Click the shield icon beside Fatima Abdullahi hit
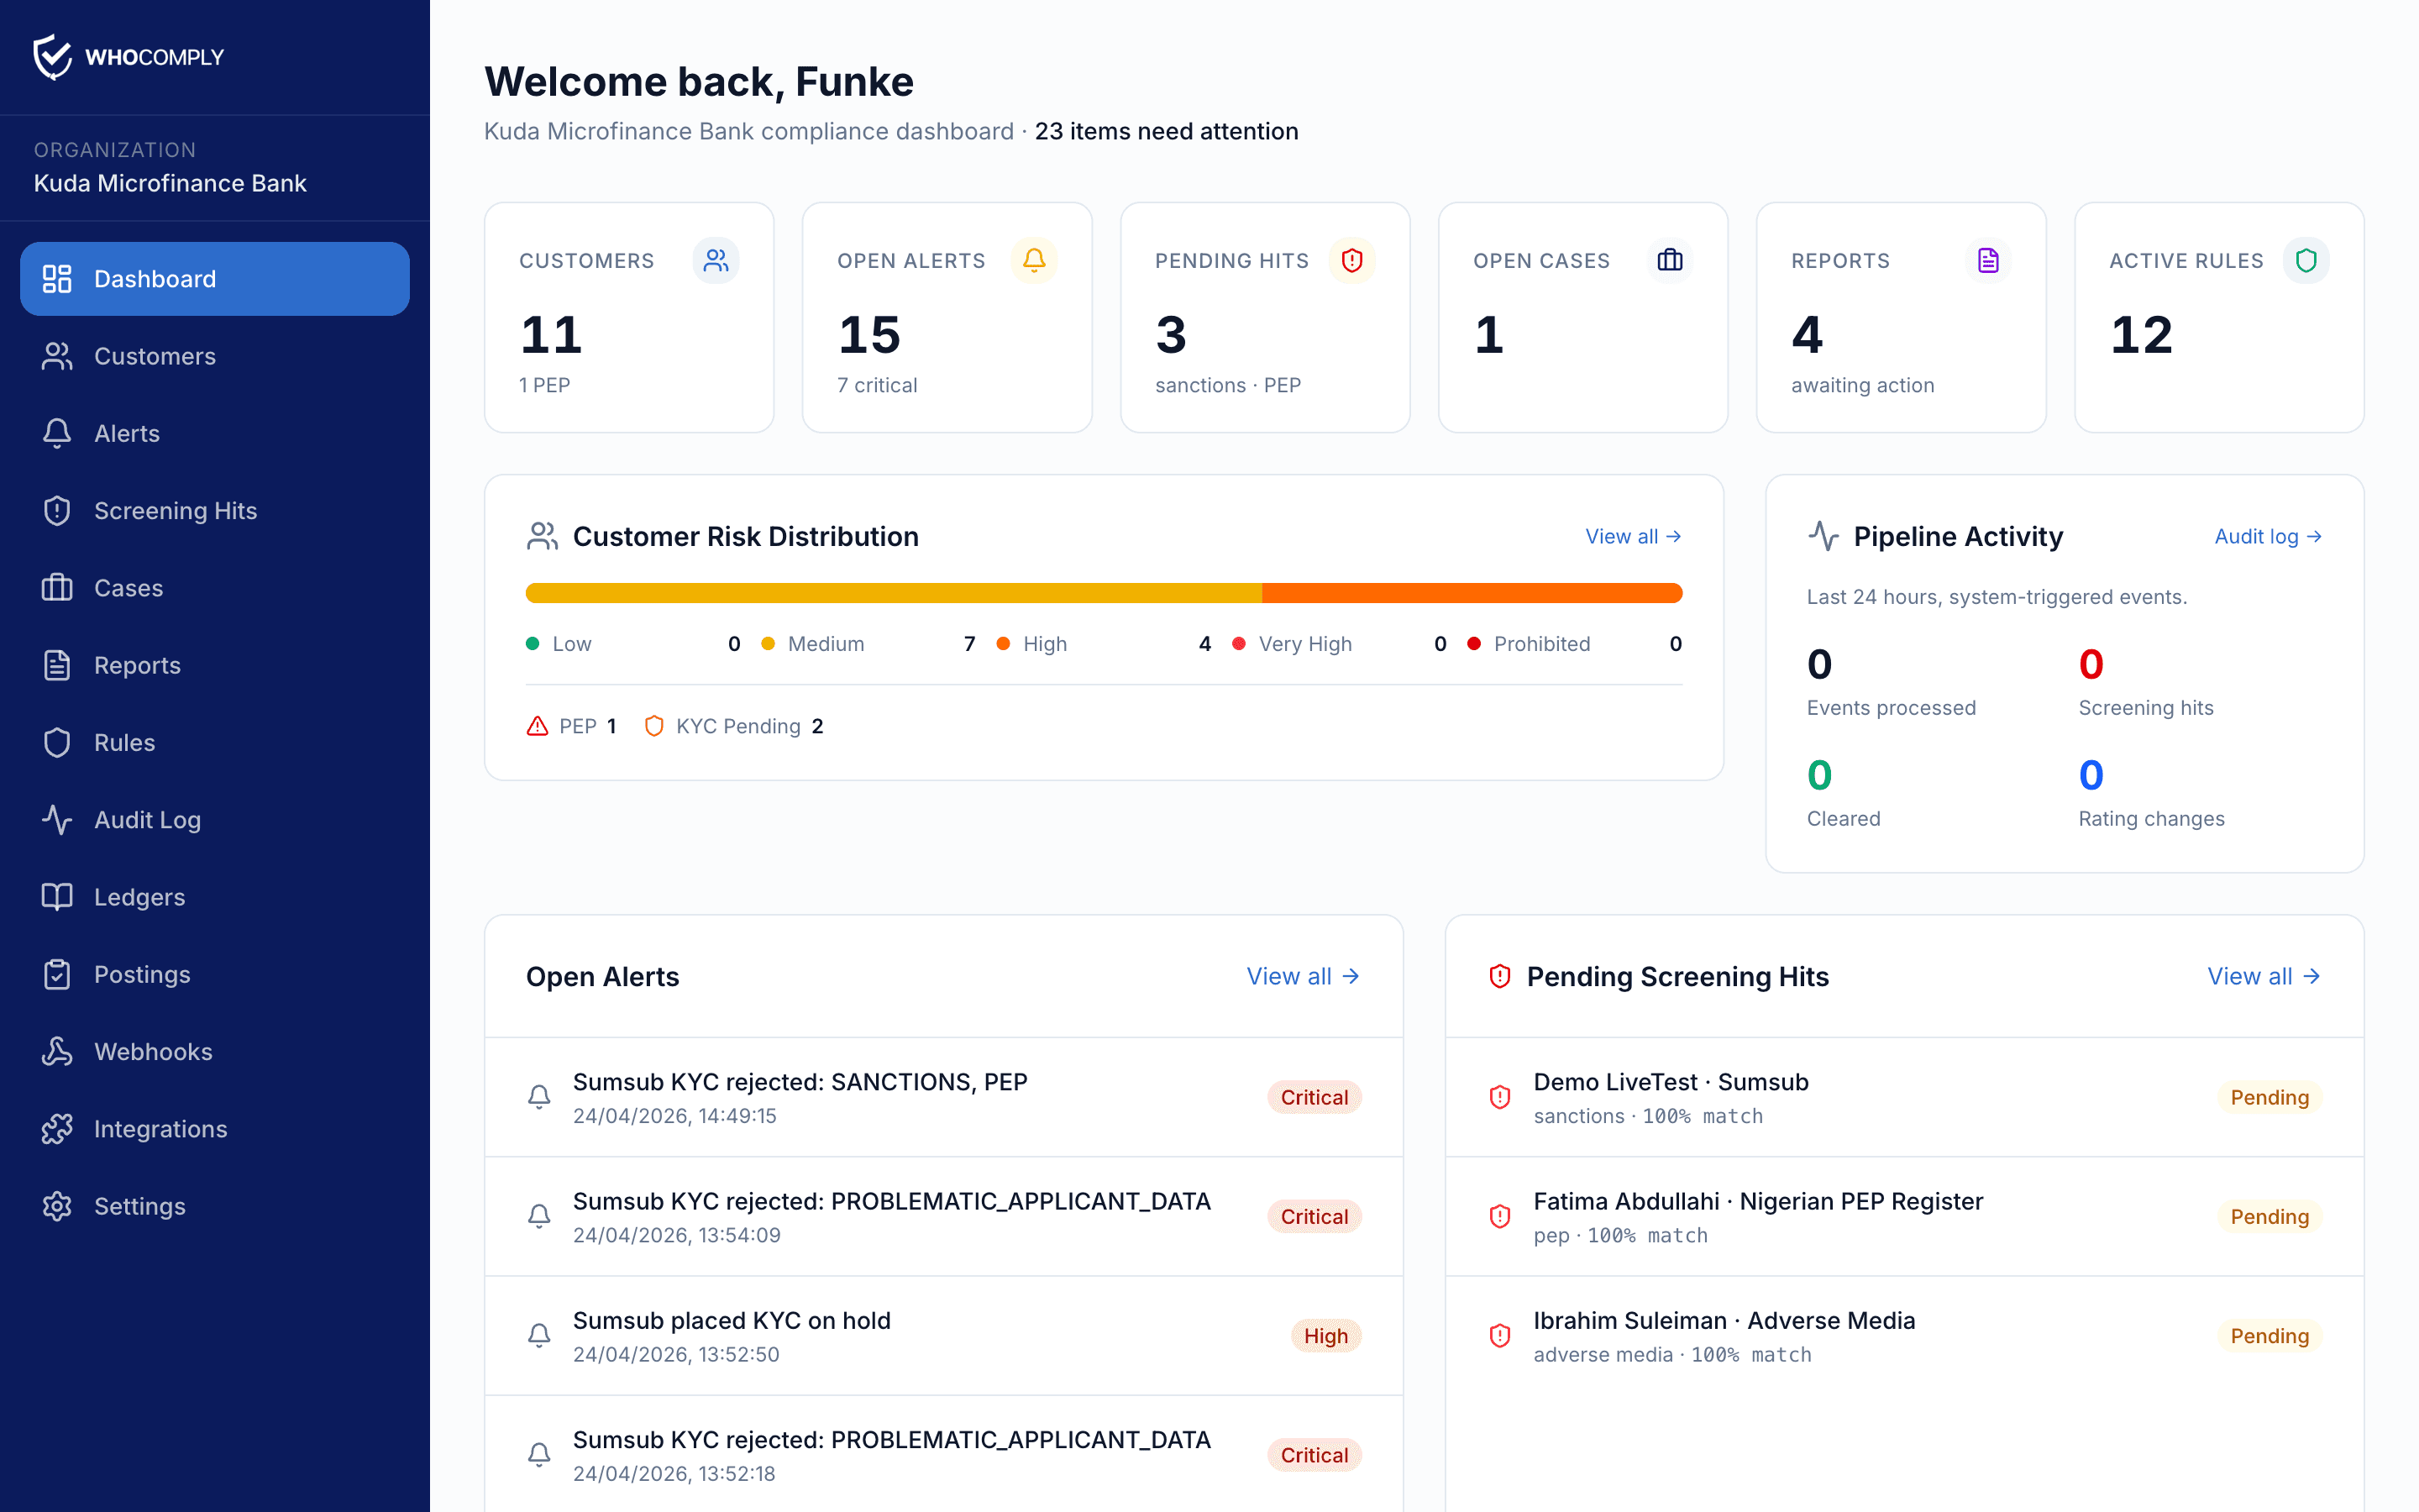This screenshot has height=1512, width=2419. [1499, 1216]
